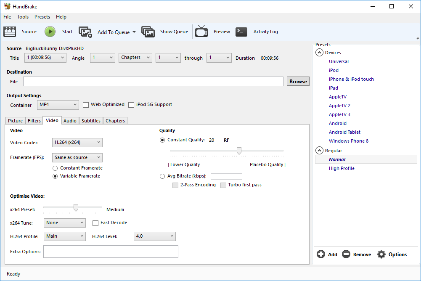Screen dimensions: 421x281
Task: Open the Title dropdown
Action: point(45,58)
